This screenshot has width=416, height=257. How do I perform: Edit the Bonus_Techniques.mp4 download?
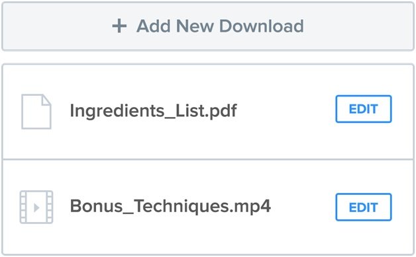(364, 207)
